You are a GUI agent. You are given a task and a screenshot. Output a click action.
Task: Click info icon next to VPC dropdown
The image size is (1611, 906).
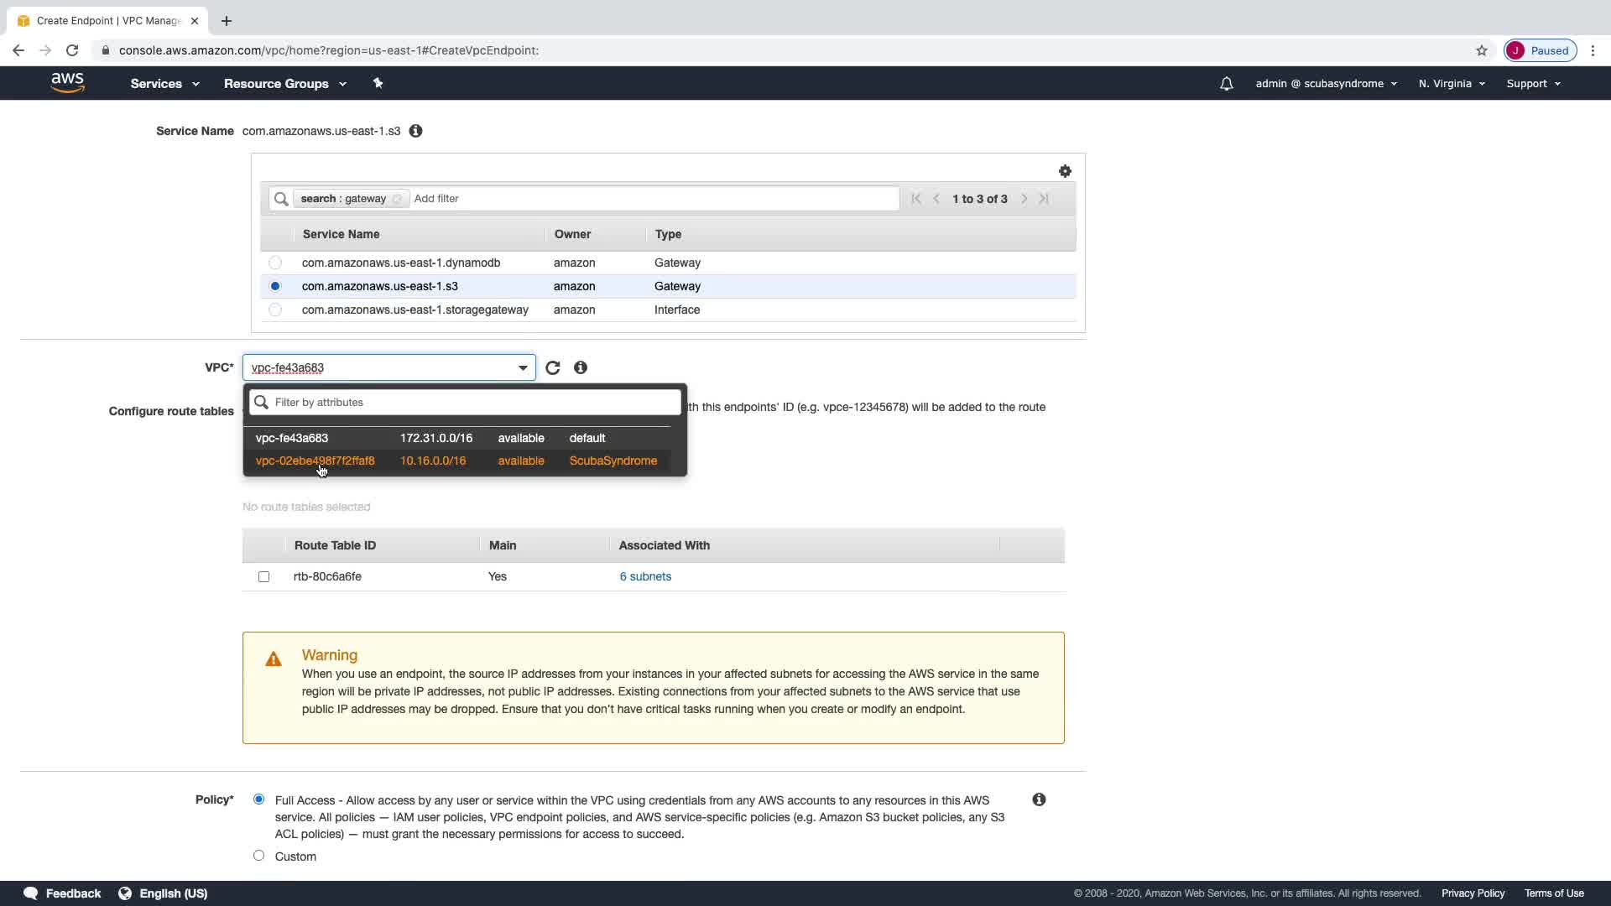pyautogui.click(x=581, y=368)
